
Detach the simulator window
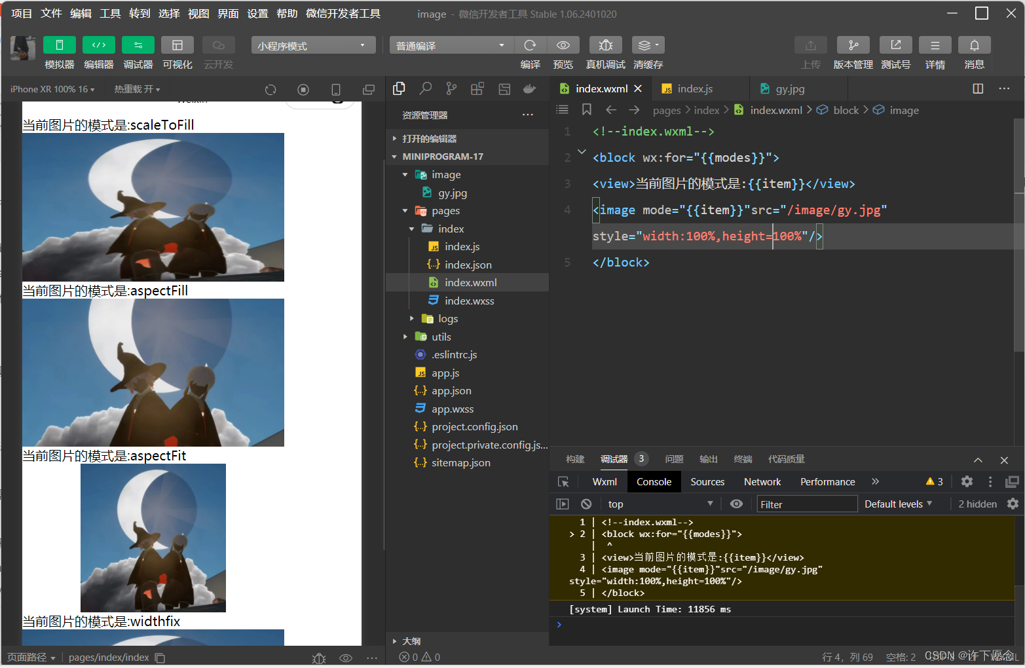[369, 90]
